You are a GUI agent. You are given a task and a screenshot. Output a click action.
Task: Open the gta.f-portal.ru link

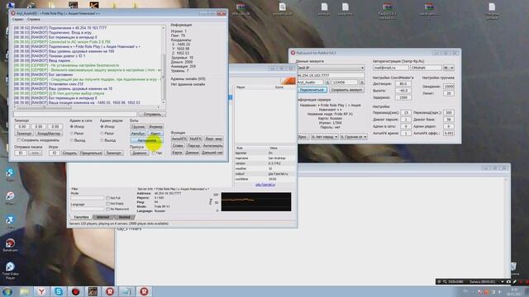(265, 185)
